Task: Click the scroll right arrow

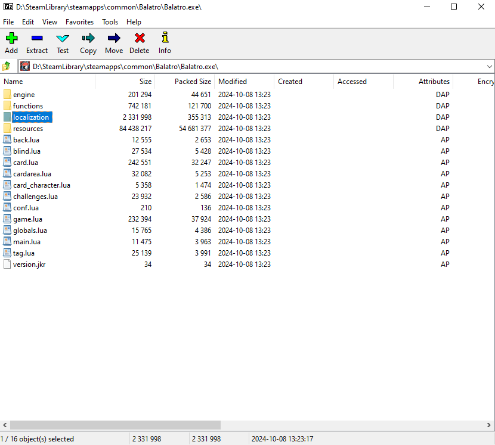Action: coord(489,425)
